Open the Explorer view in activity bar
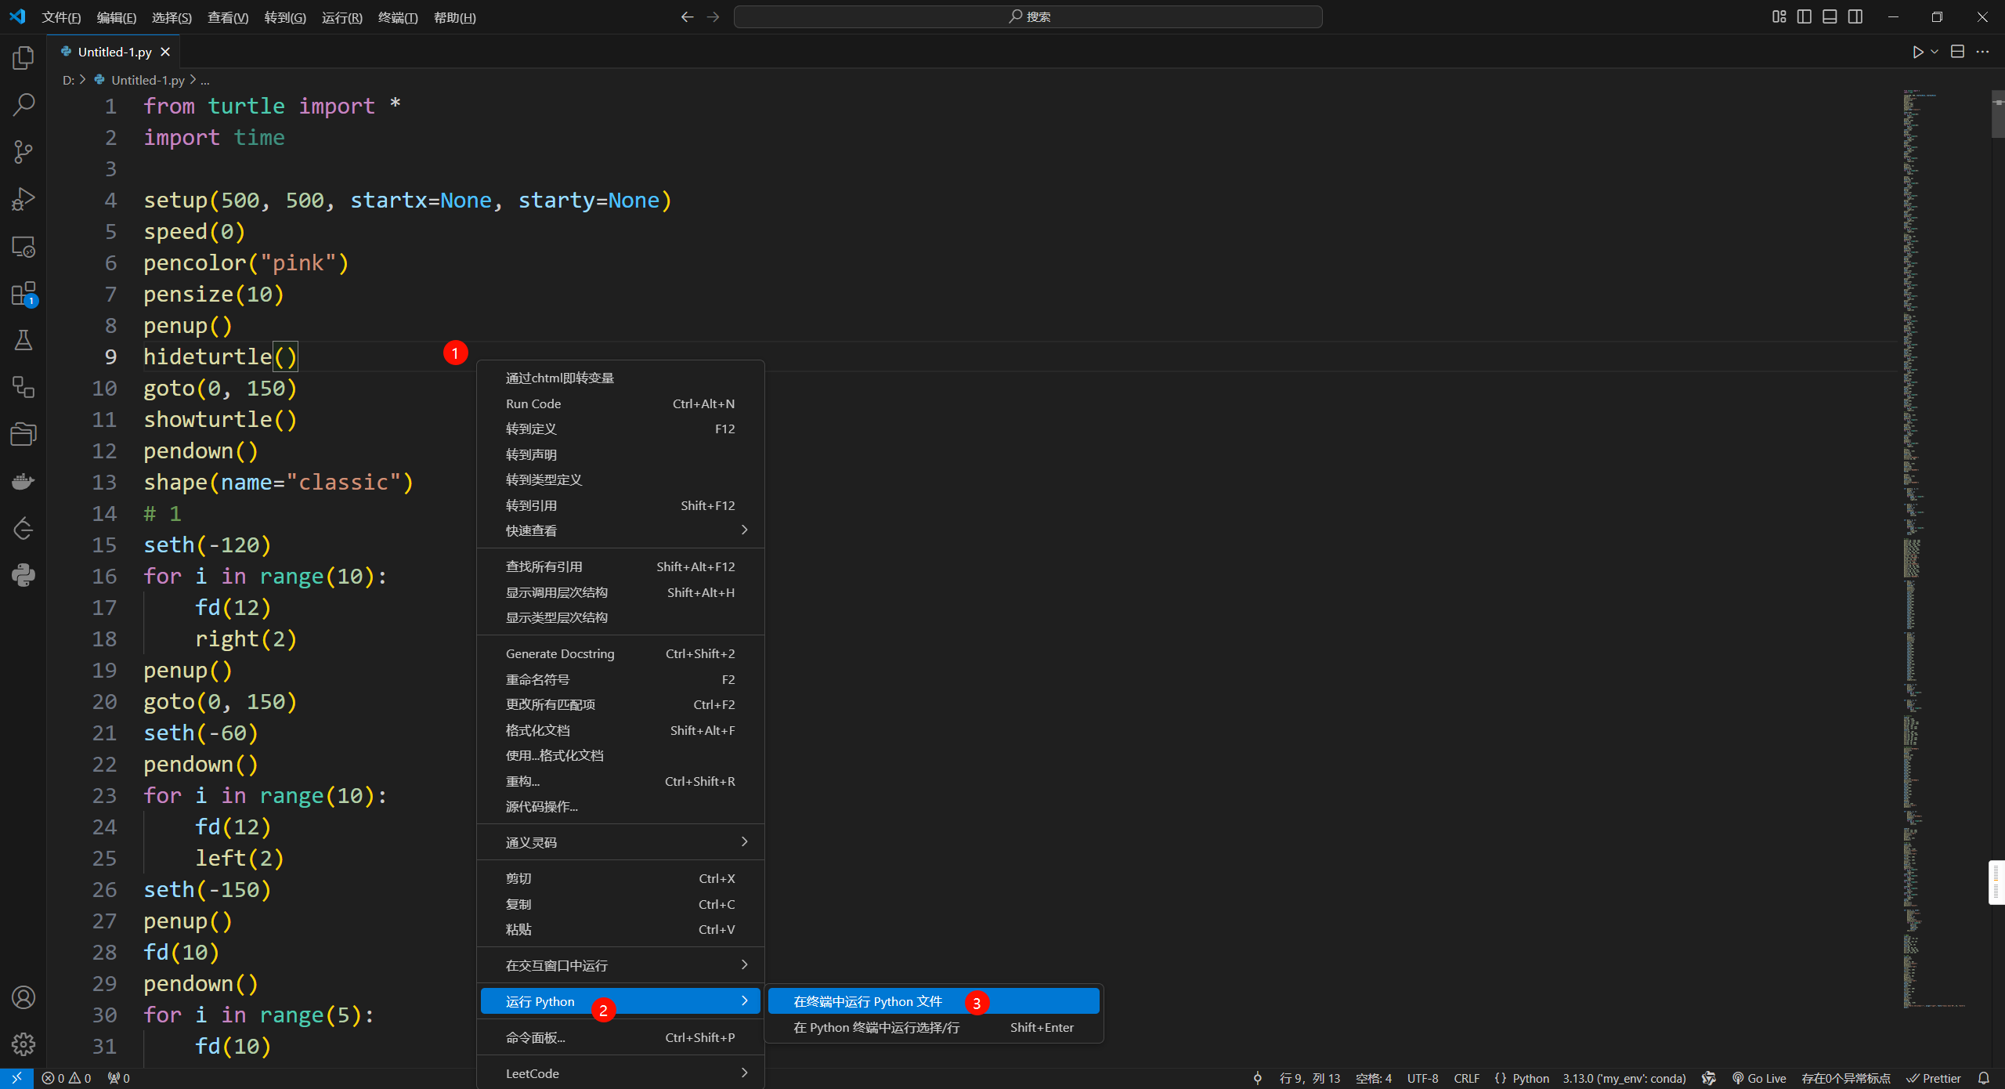The height and width of the screenshot is (1089, 2005). coord(23,58)
